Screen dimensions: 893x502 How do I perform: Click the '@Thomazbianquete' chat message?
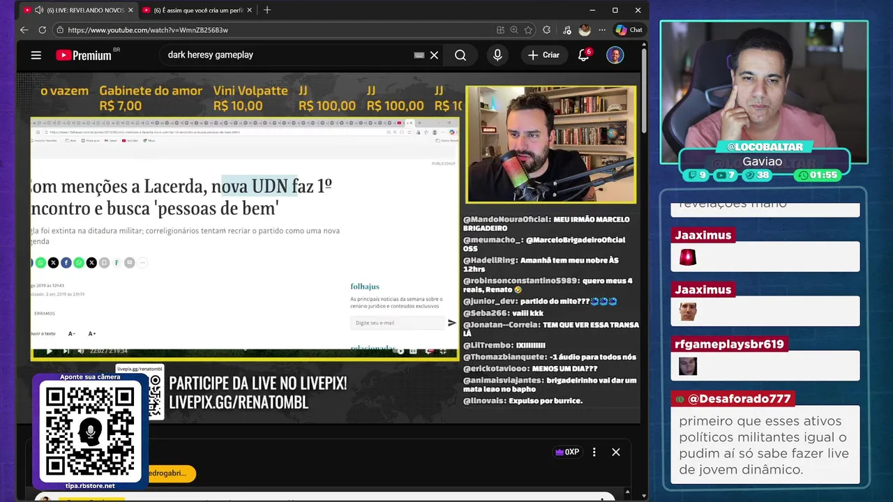coord(550,357)
